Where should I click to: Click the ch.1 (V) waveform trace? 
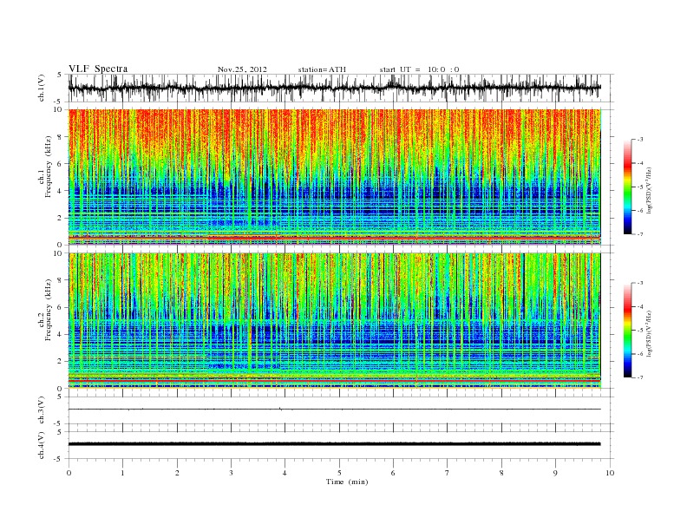335,88
